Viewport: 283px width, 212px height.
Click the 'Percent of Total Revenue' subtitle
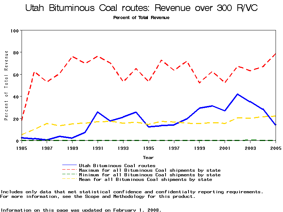coord(141,17)
